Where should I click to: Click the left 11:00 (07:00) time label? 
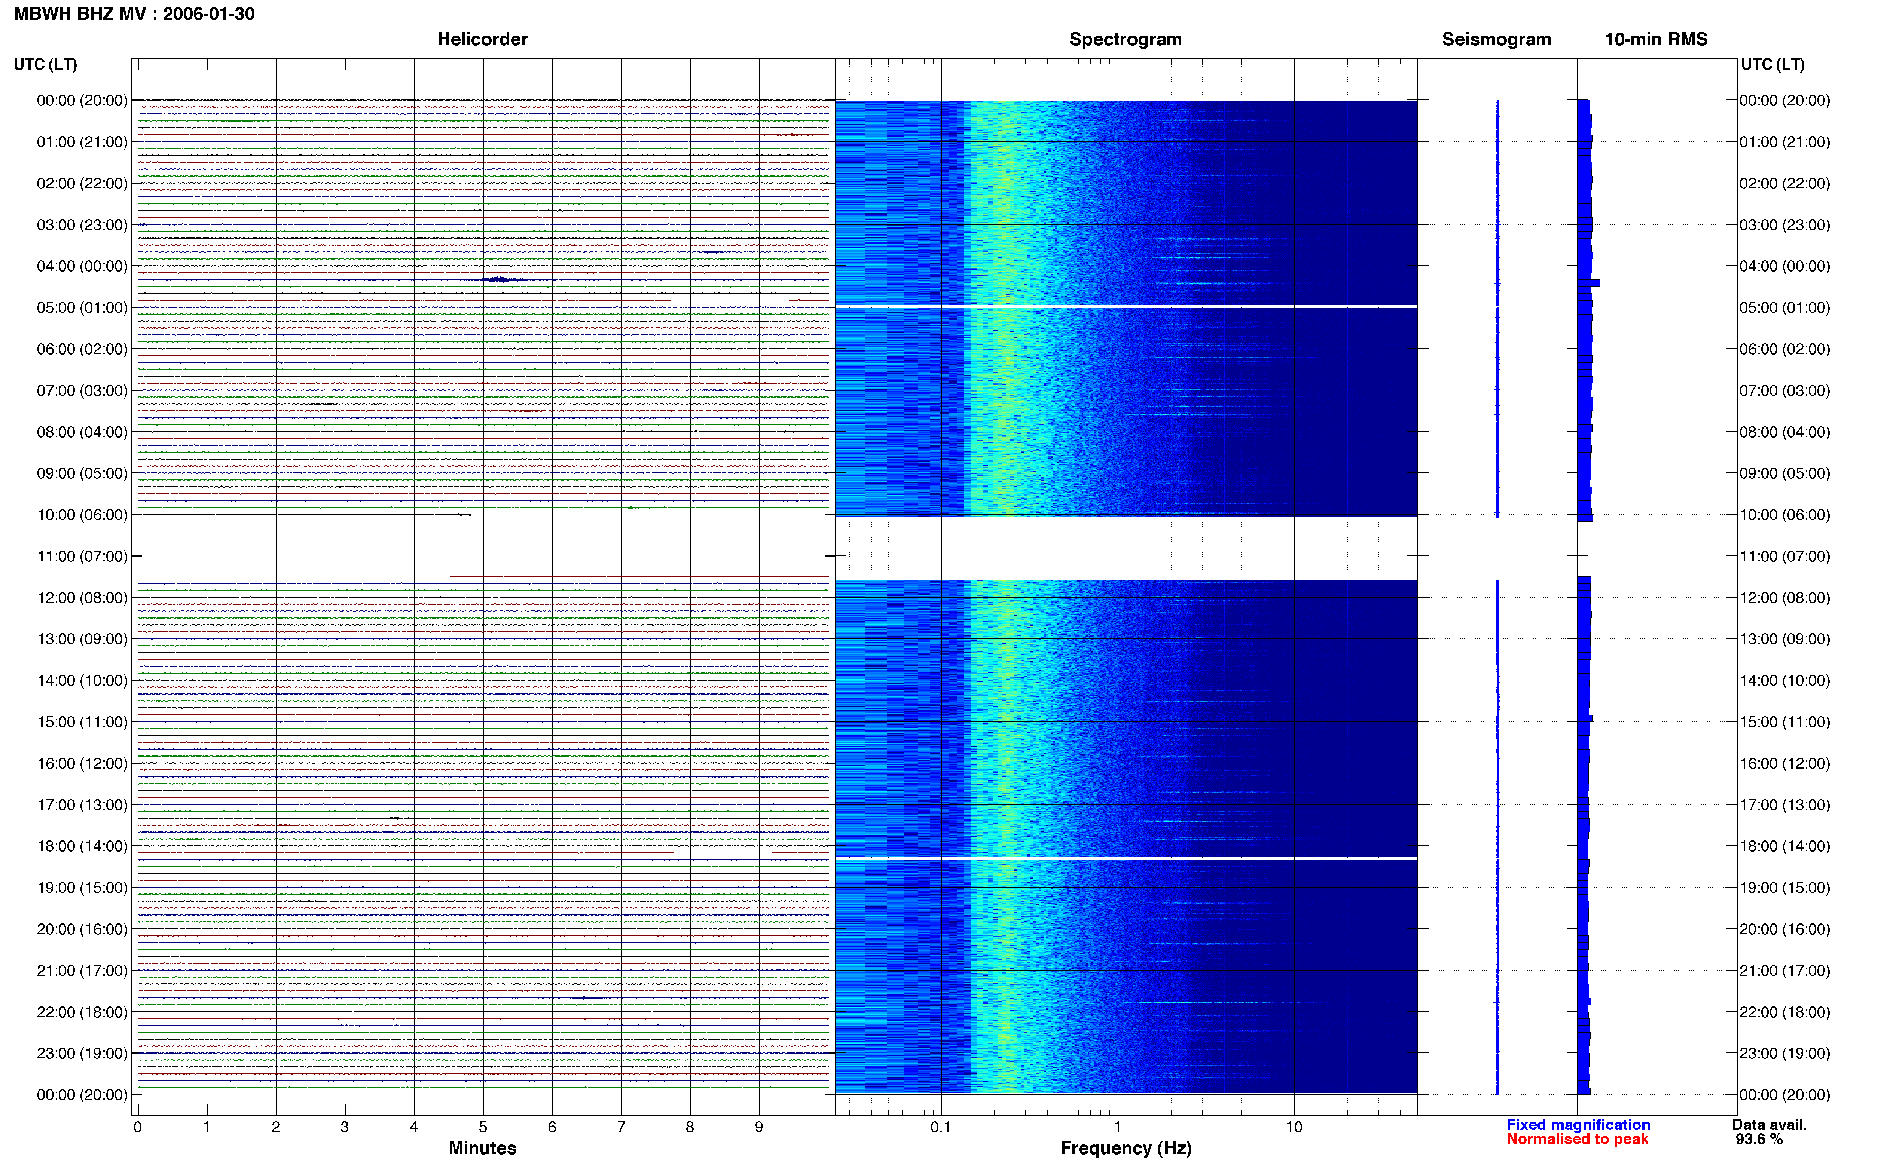tap(82, 556)
